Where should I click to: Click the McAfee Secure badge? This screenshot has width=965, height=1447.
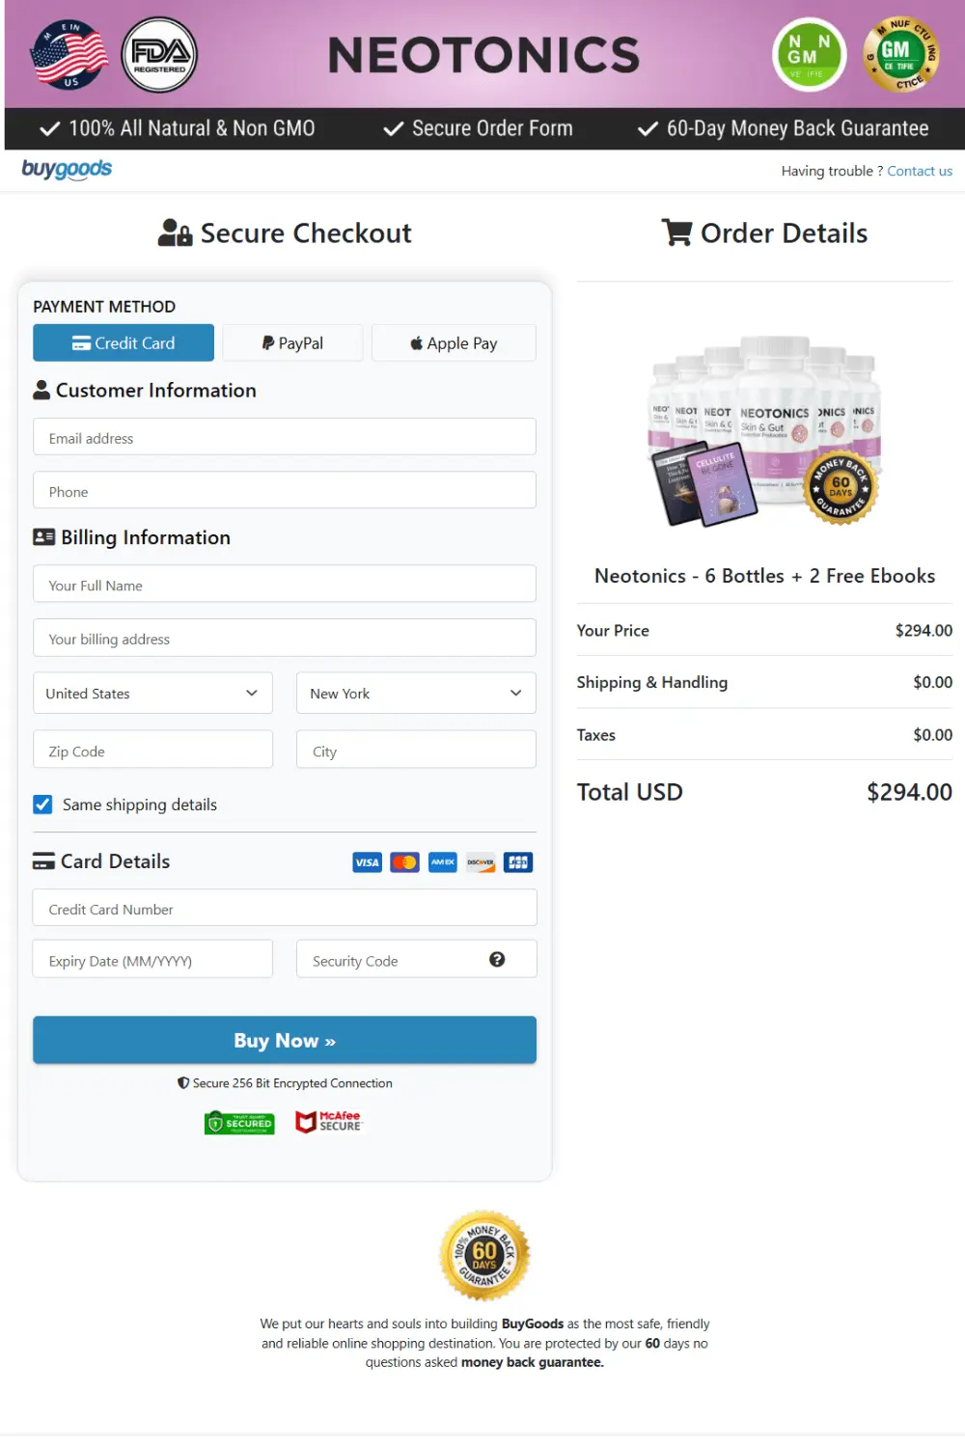[329, 1121]
